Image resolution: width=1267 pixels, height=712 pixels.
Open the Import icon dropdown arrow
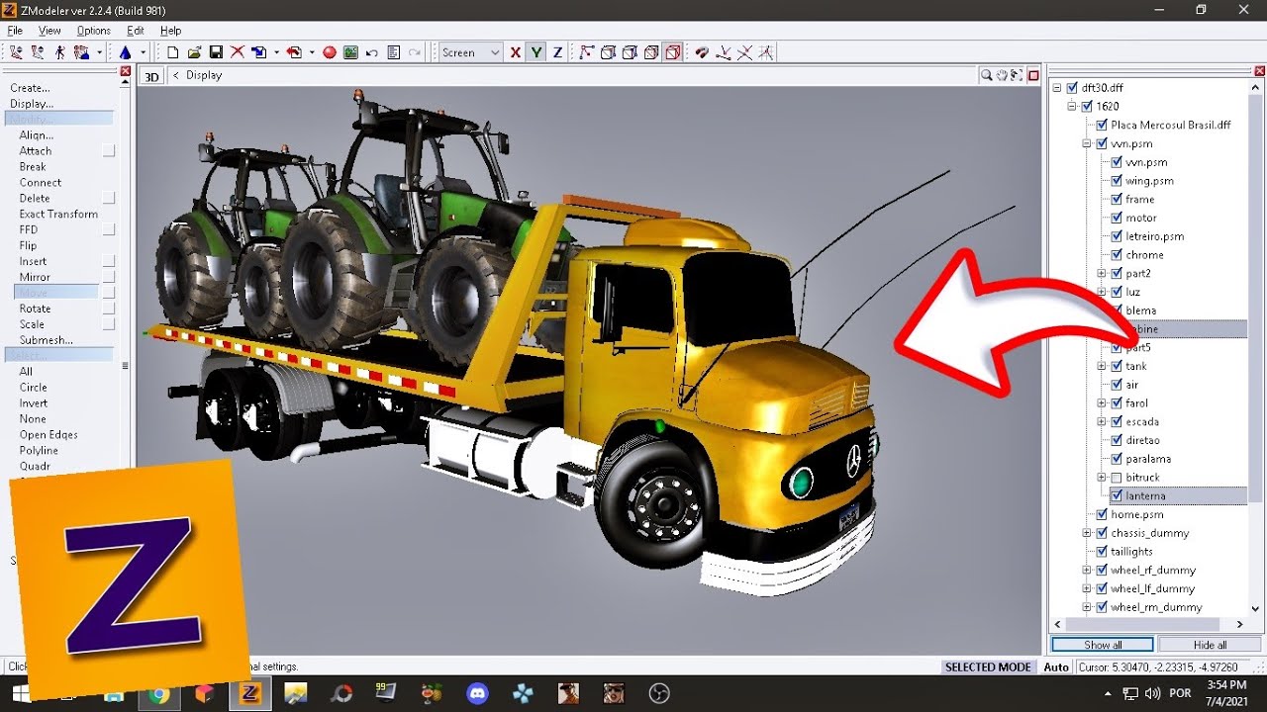tap(276, 52)
